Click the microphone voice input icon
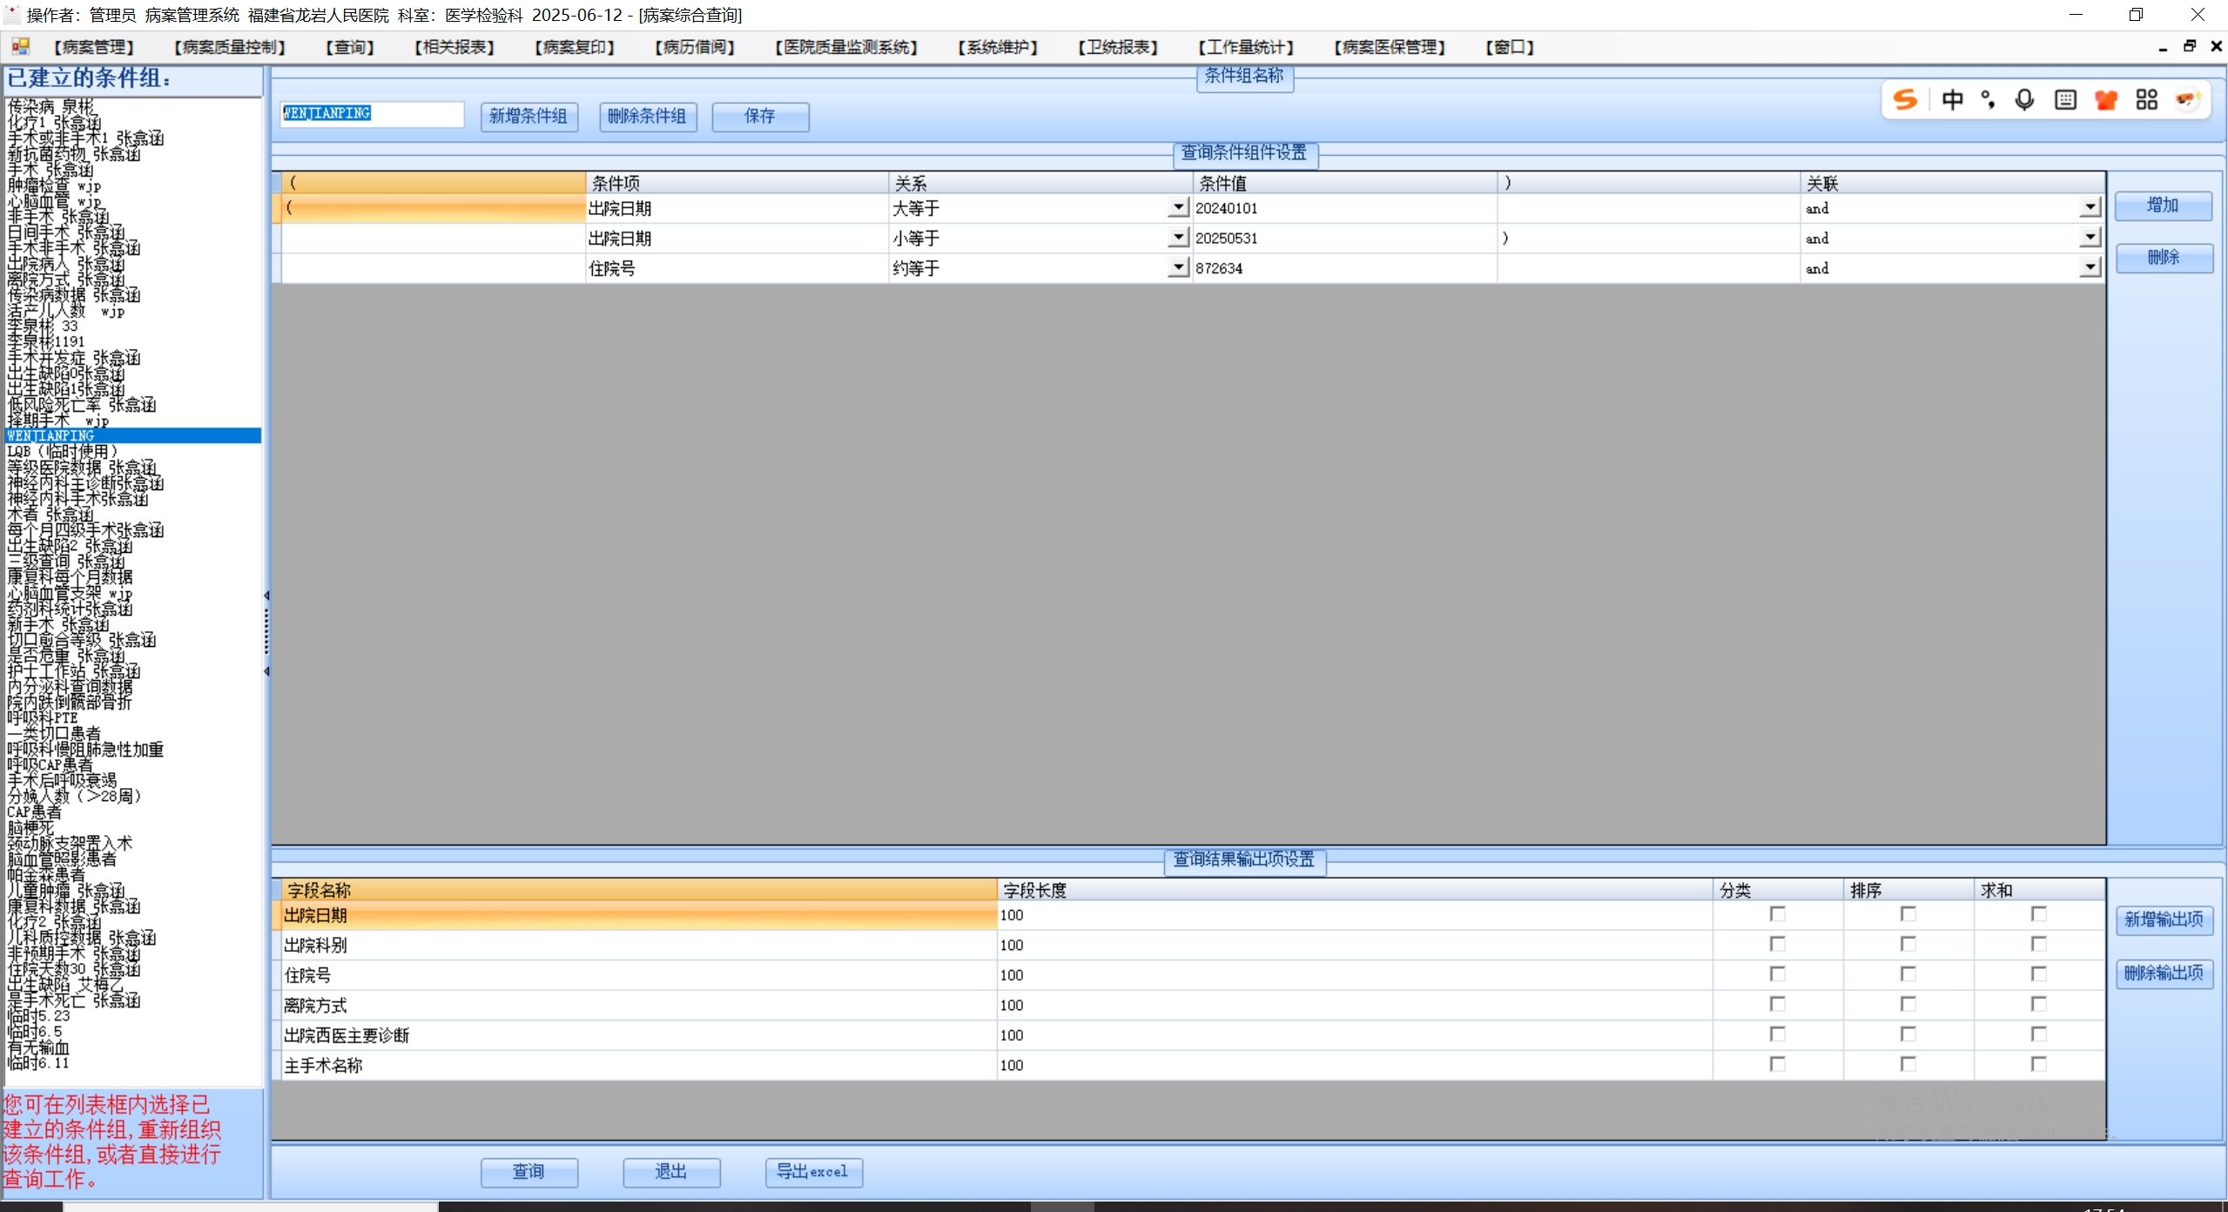Viewport: 2228px width, 1212px height. click(x=2024, y=100)
